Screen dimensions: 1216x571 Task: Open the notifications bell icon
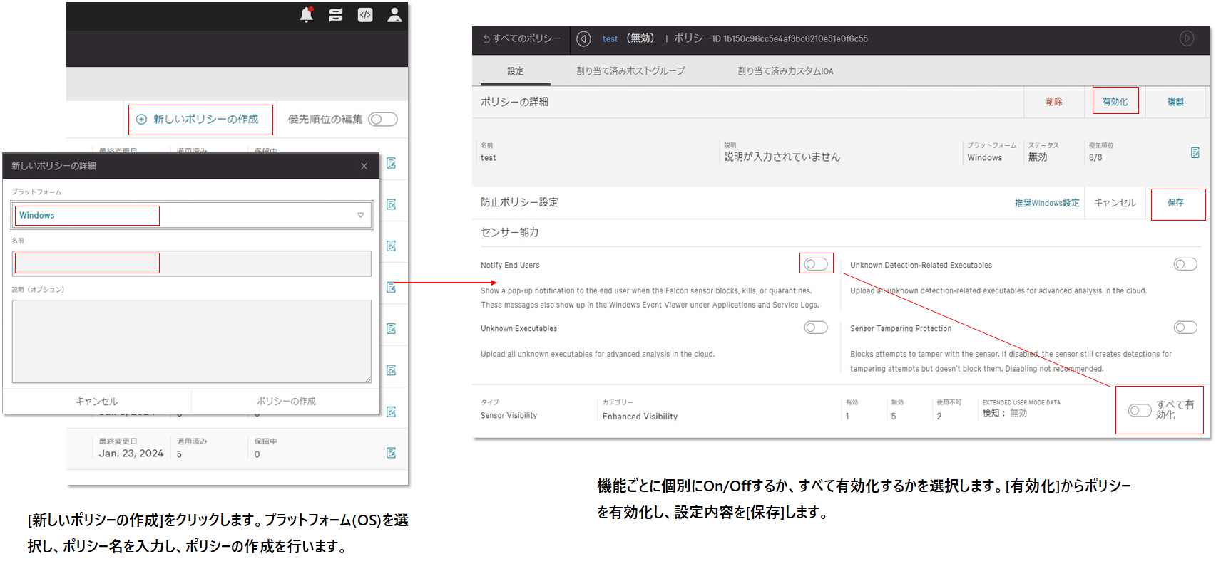307,14
